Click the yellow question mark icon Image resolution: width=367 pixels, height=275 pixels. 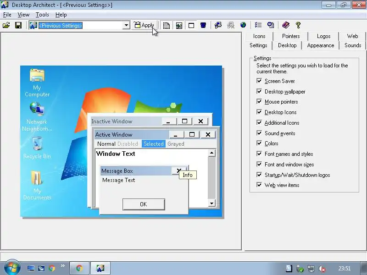point(298,25)
